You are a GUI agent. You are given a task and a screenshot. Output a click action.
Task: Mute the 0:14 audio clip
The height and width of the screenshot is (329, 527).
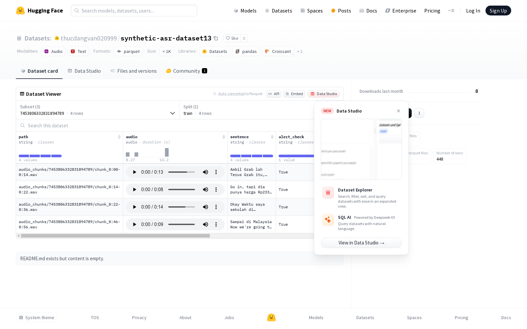coord(206,207)
